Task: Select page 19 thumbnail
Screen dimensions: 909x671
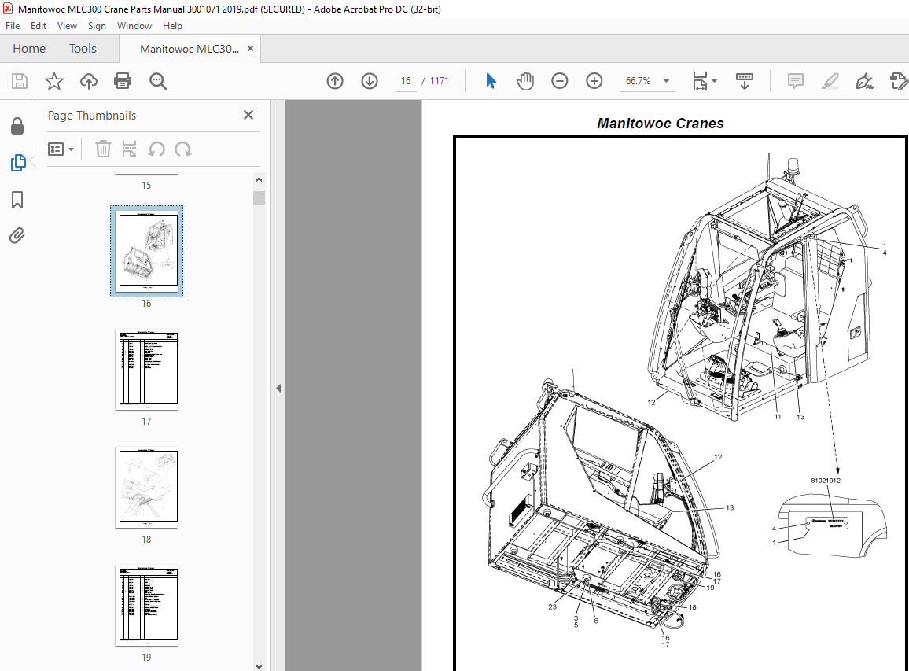Action: coord(147,606)
